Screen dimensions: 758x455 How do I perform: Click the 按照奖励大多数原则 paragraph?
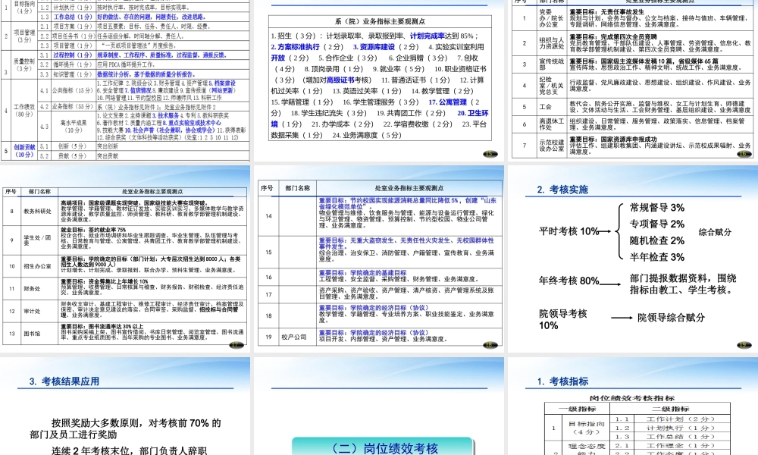coord(125,428)
